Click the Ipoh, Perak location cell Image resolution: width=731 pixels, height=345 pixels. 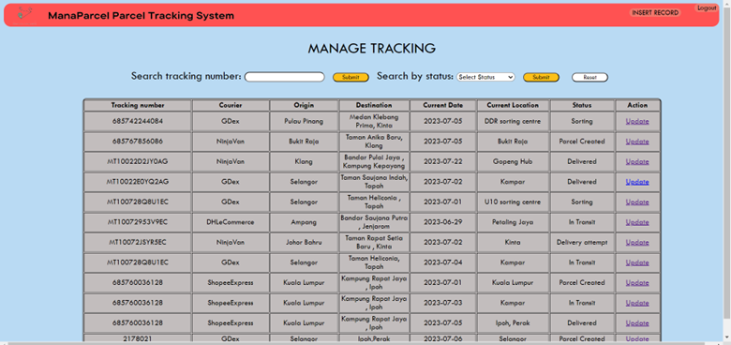click(x=513, y=323)
